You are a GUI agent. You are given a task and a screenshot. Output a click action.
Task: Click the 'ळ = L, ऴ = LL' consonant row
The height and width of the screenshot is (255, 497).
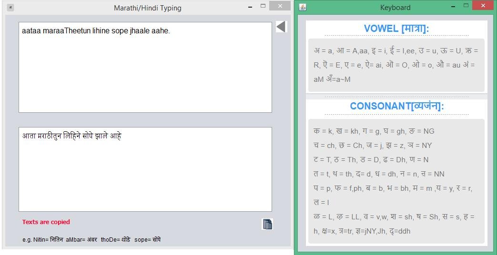[394, 217]
